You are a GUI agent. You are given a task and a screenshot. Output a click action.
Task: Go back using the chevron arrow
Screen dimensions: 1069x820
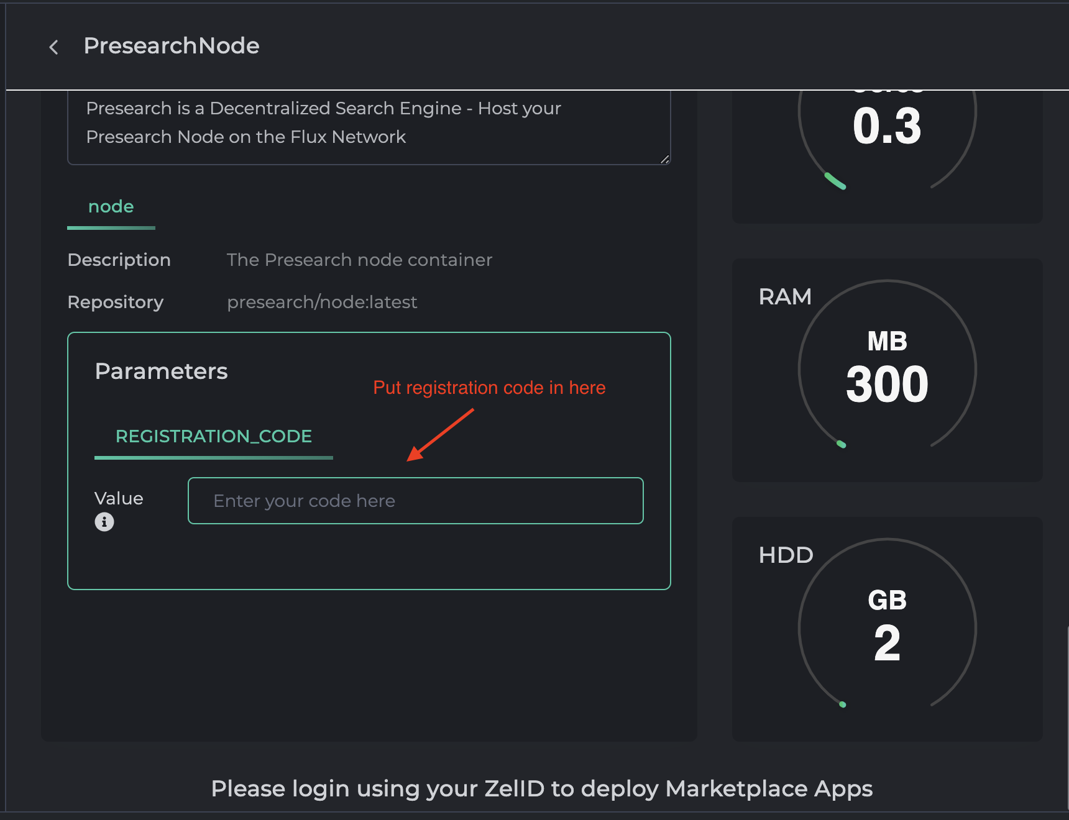(x=54, y=47)
